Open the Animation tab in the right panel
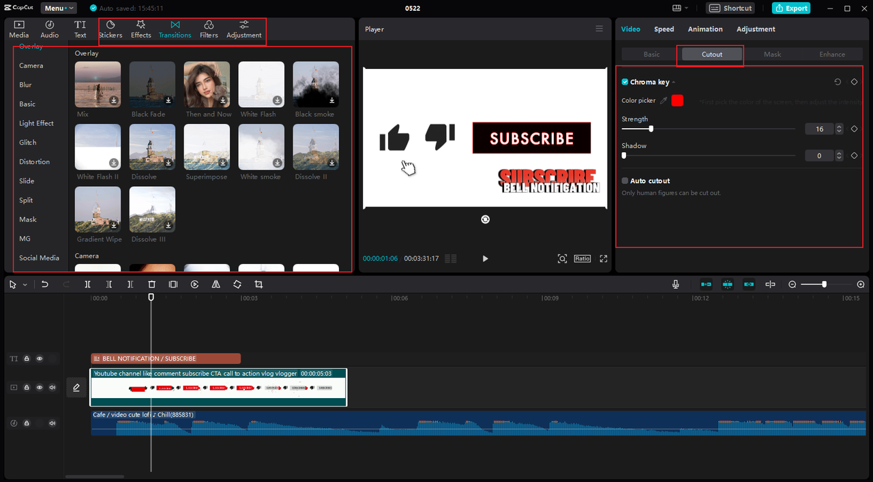 point(705,29)
